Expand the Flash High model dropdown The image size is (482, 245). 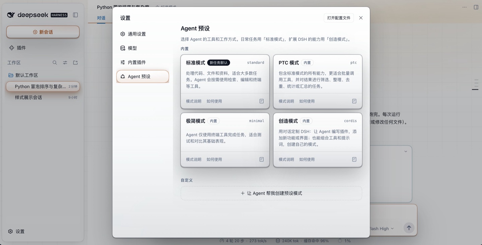point(382,229)
